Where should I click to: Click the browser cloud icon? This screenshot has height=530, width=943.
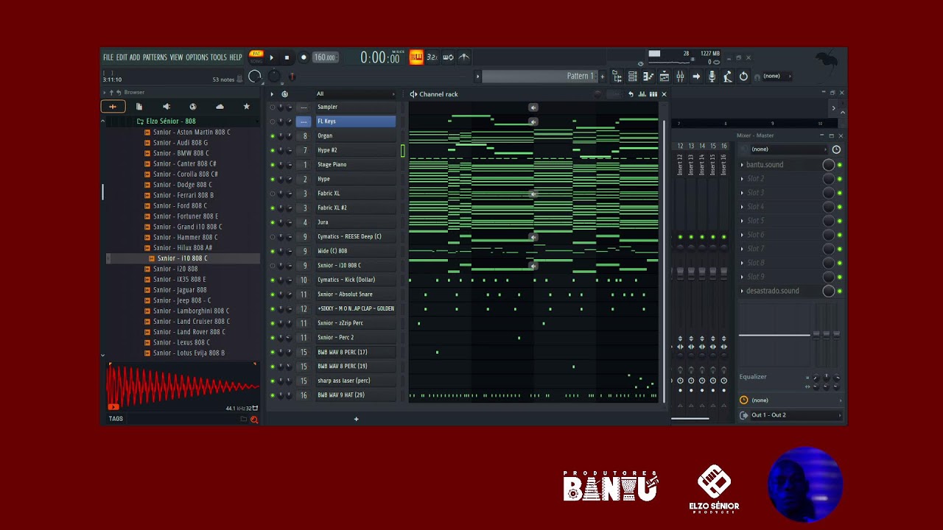click(220, 107)
